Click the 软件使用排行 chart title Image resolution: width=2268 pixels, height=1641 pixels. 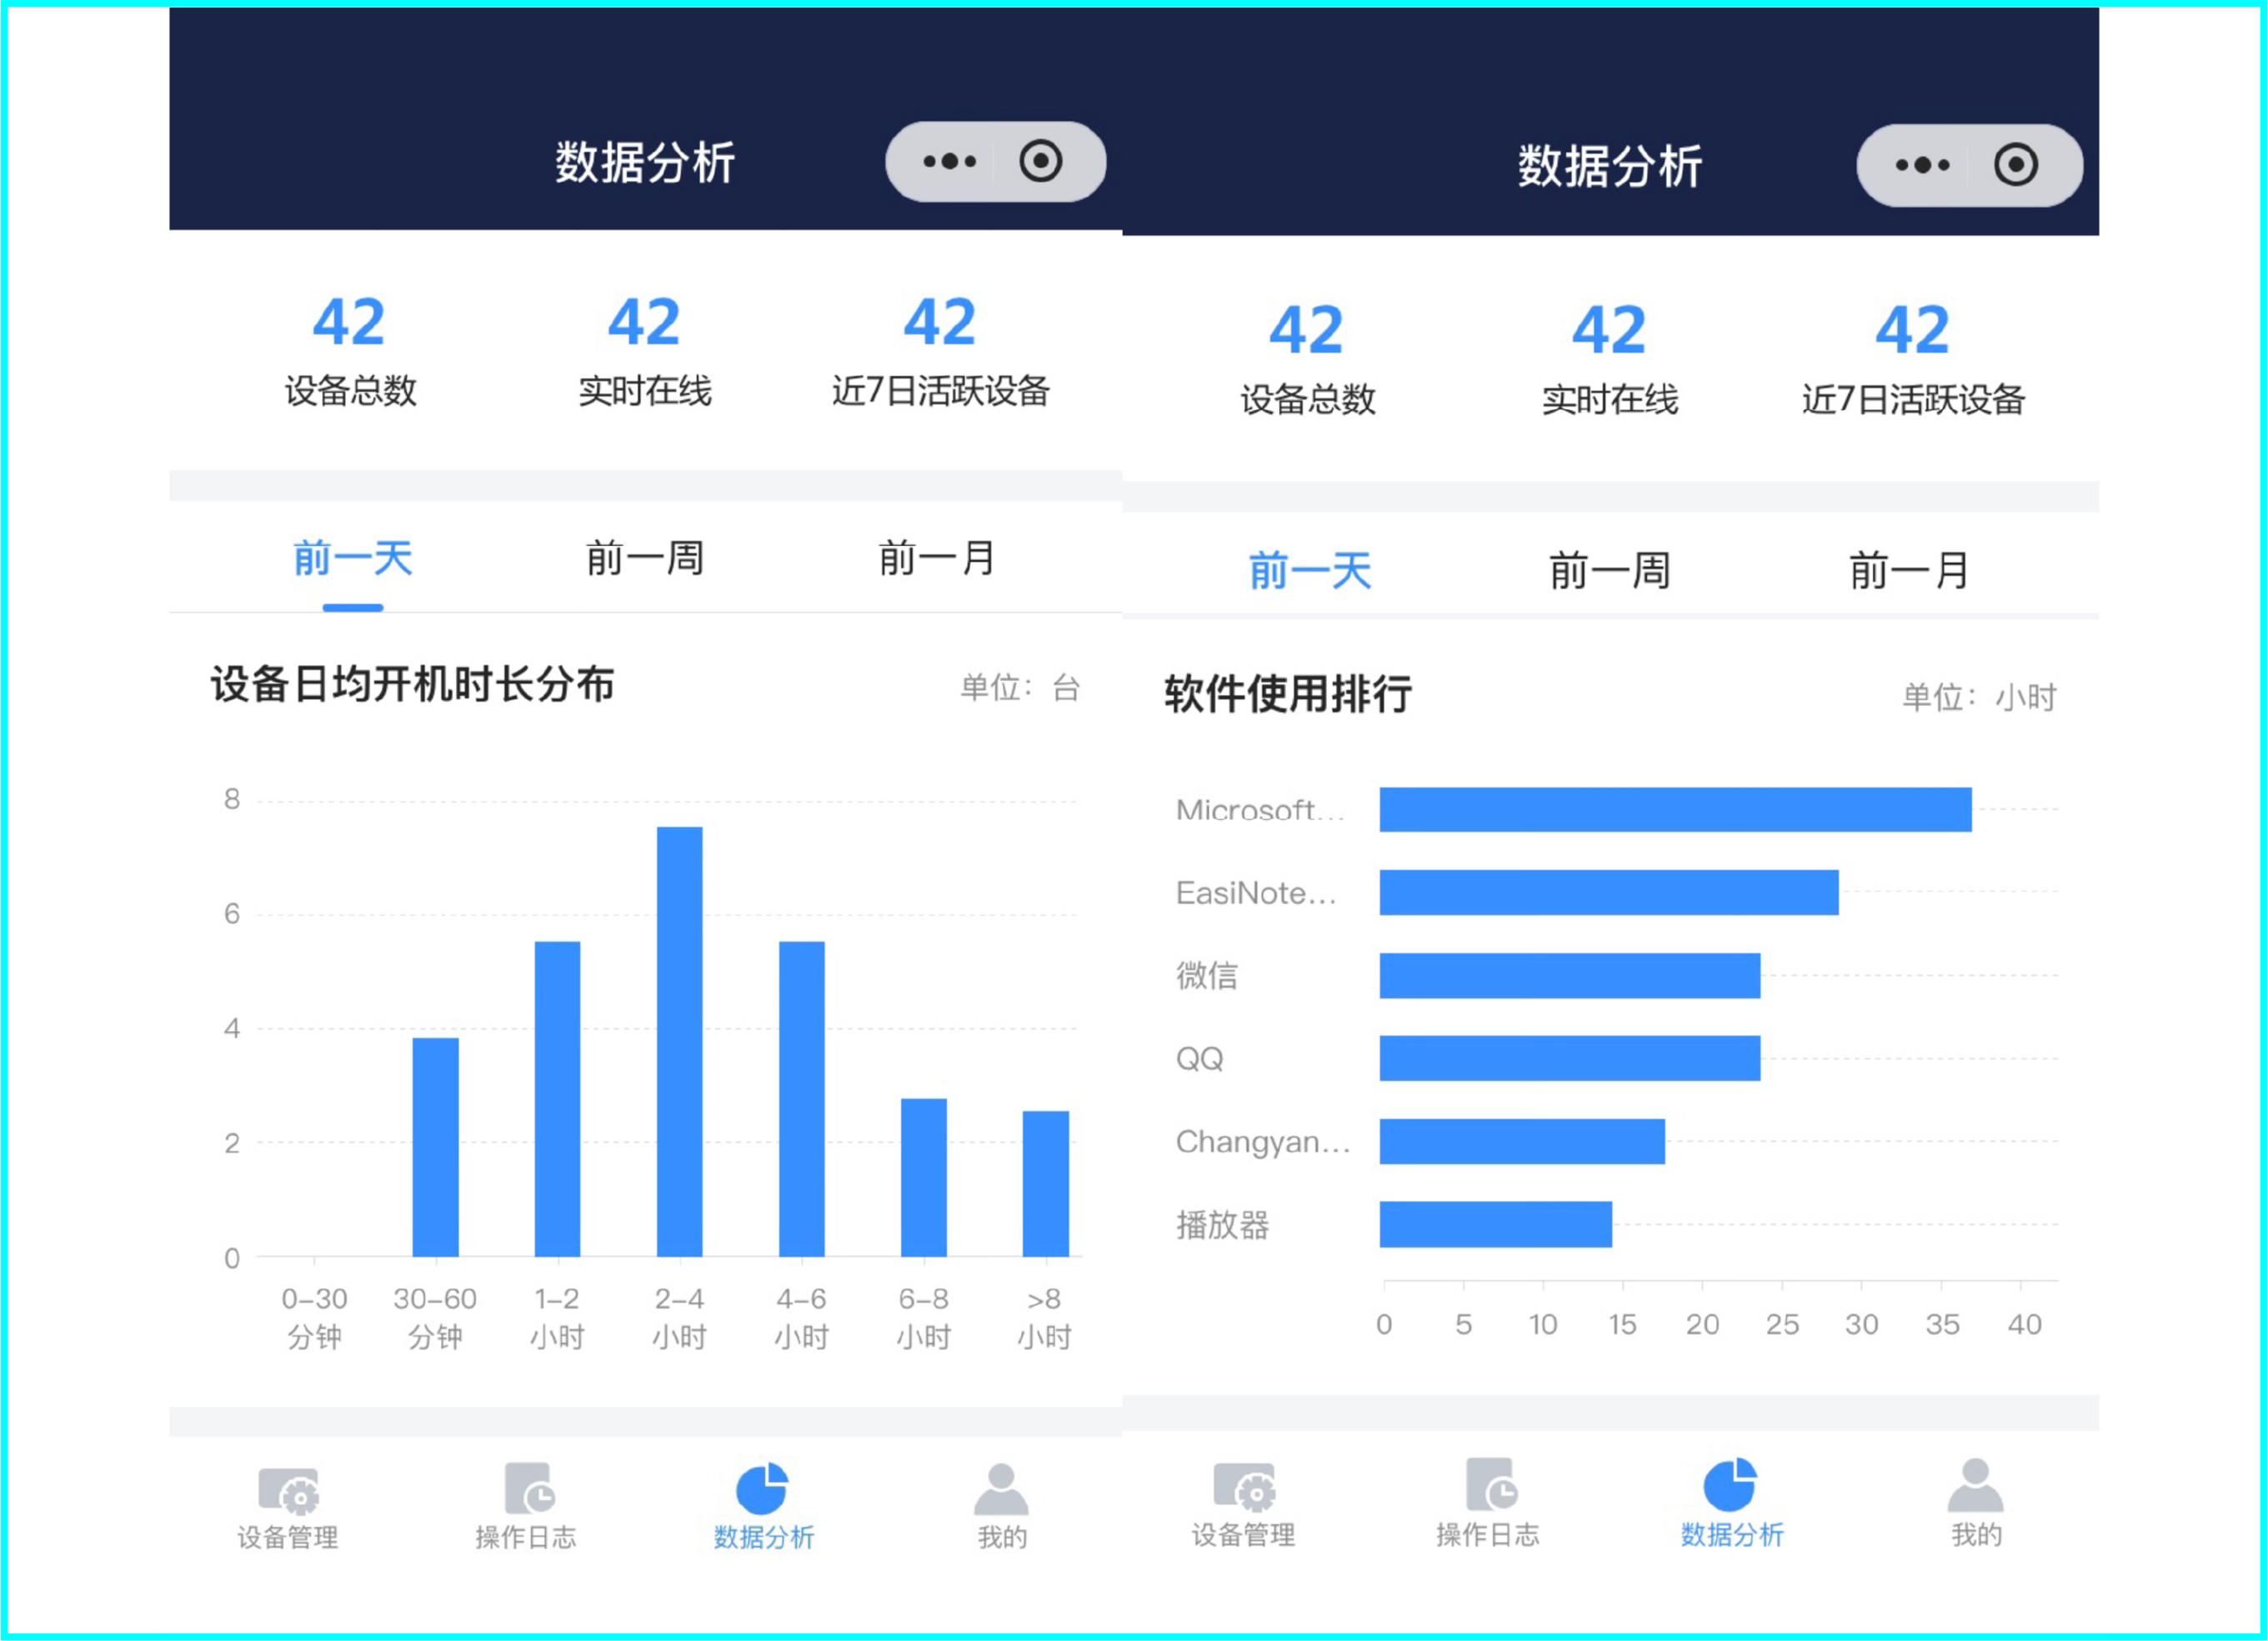(x=1288, y=693)
